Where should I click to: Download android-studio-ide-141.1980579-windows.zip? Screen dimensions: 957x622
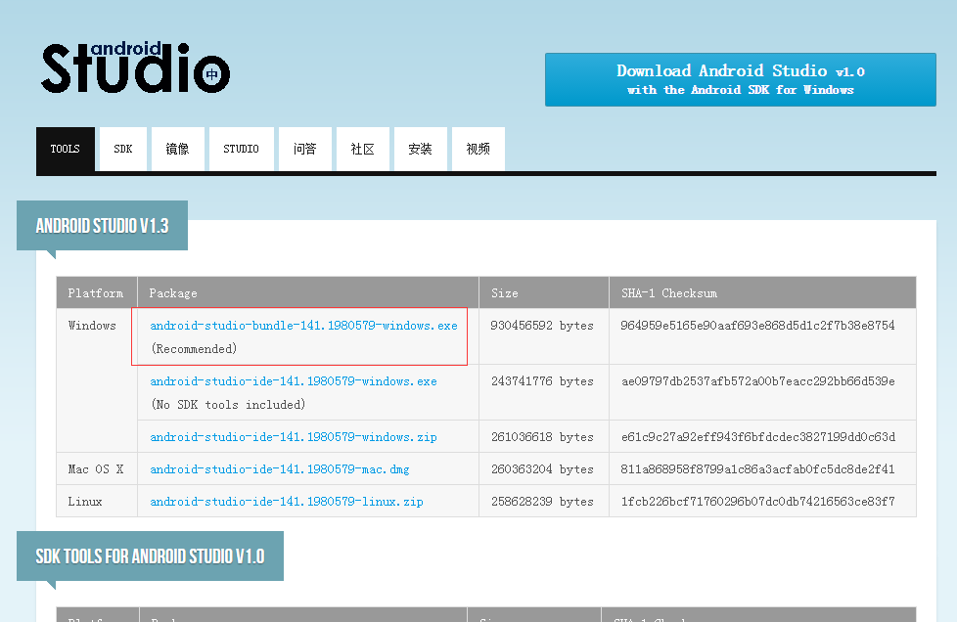(x=294, y=437)
